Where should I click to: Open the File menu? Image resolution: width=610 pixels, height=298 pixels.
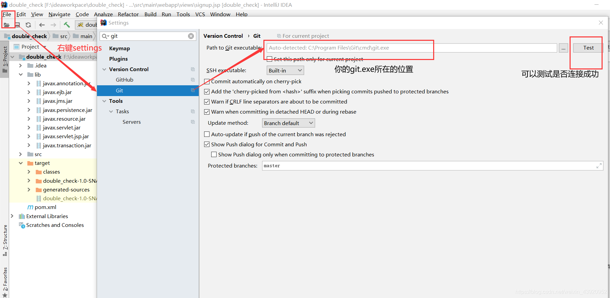[x=7, y=14]
